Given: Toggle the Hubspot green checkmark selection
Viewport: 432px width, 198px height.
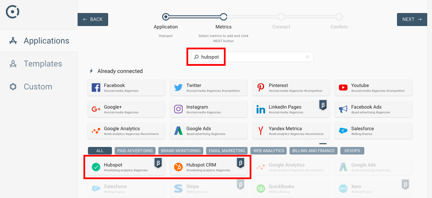Looking at the screenshot, I should point(96,167).
